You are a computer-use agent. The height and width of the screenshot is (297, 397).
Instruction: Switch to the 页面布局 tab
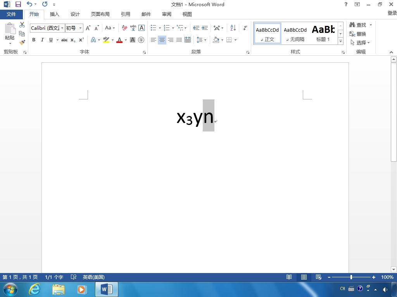click(100, 14)
